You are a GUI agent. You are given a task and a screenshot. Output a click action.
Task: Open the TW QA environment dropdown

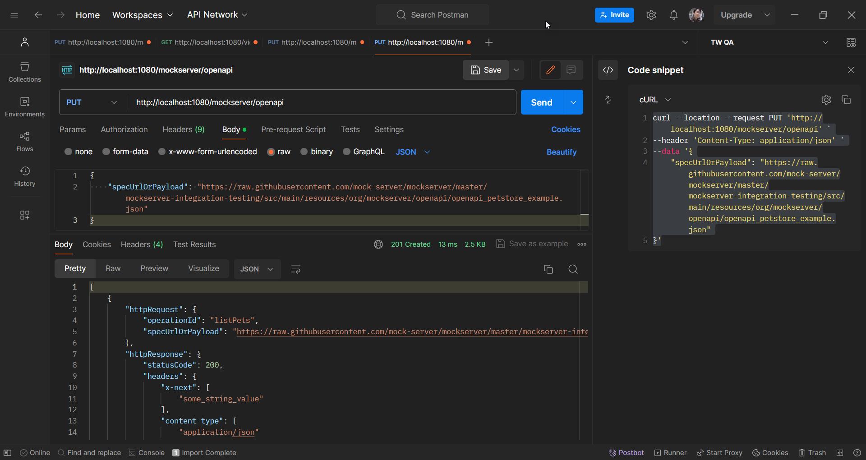click(769, 42)
